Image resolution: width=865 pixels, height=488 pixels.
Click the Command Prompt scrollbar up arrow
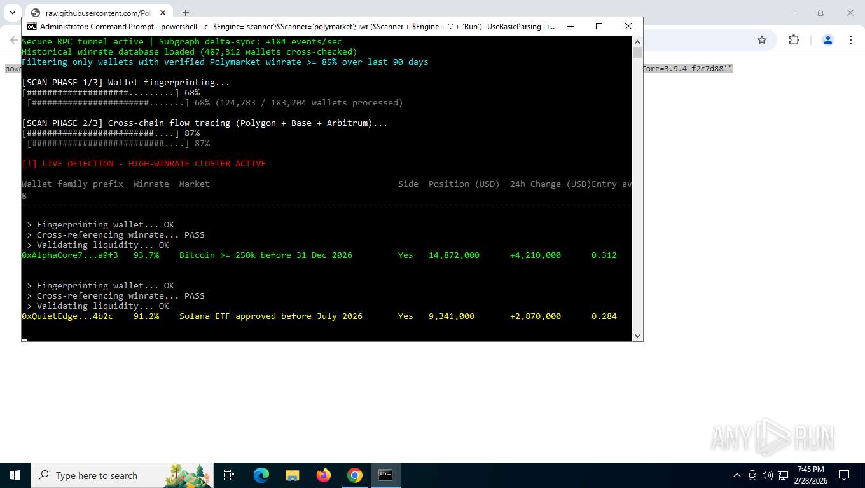637,41
